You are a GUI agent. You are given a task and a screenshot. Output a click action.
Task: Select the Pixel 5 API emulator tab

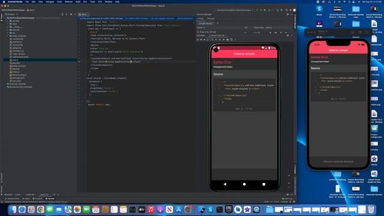(217, 35)
